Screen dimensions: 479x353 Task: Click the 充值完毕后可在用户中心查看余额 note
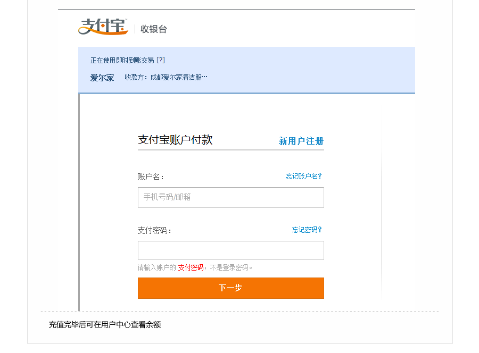coord(105,325)
